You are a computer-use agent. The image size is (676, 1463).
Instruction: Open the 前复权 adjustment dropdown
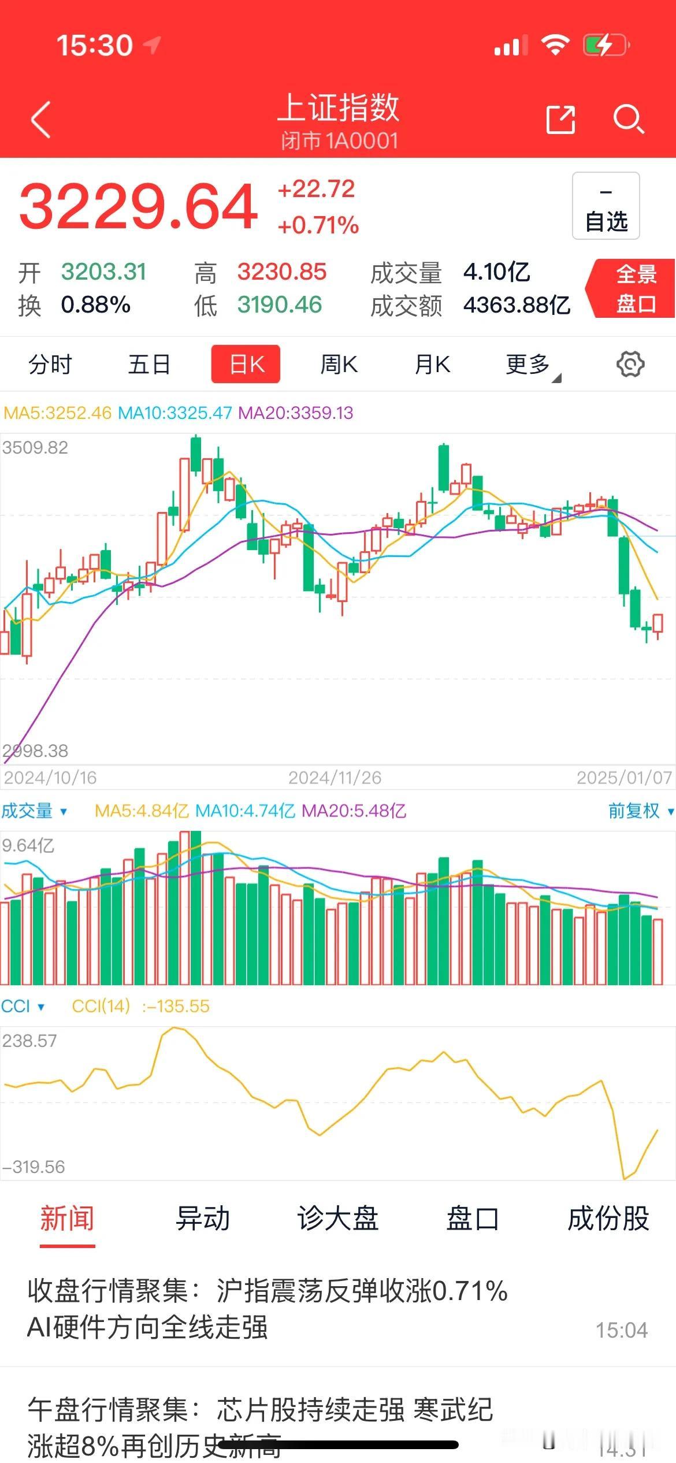(x=641, y=811)
